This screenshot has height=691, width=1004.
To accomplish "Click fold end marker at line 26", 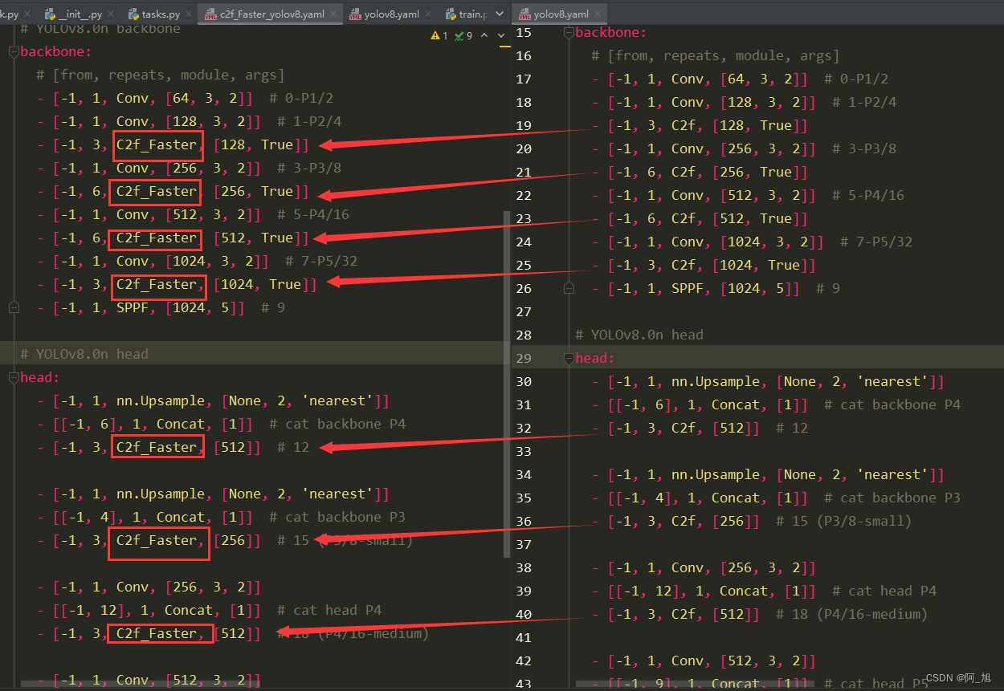I will coord(569,288).
